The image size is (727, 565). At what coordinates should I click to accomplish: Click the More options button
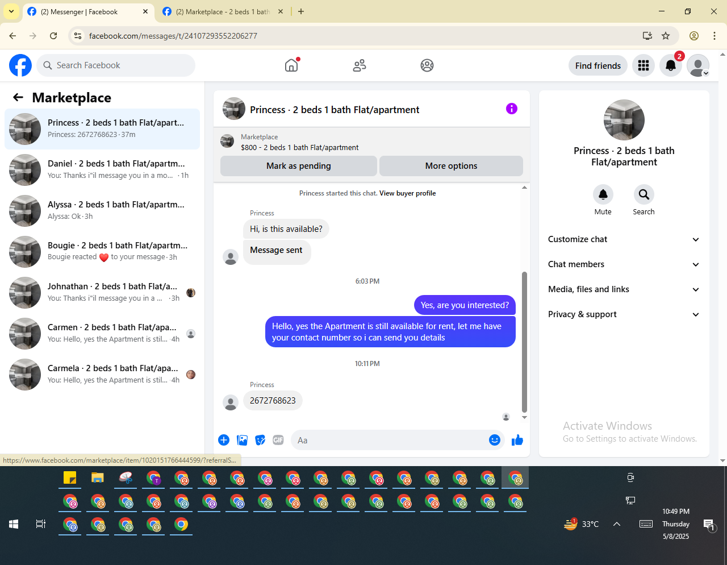451,166
